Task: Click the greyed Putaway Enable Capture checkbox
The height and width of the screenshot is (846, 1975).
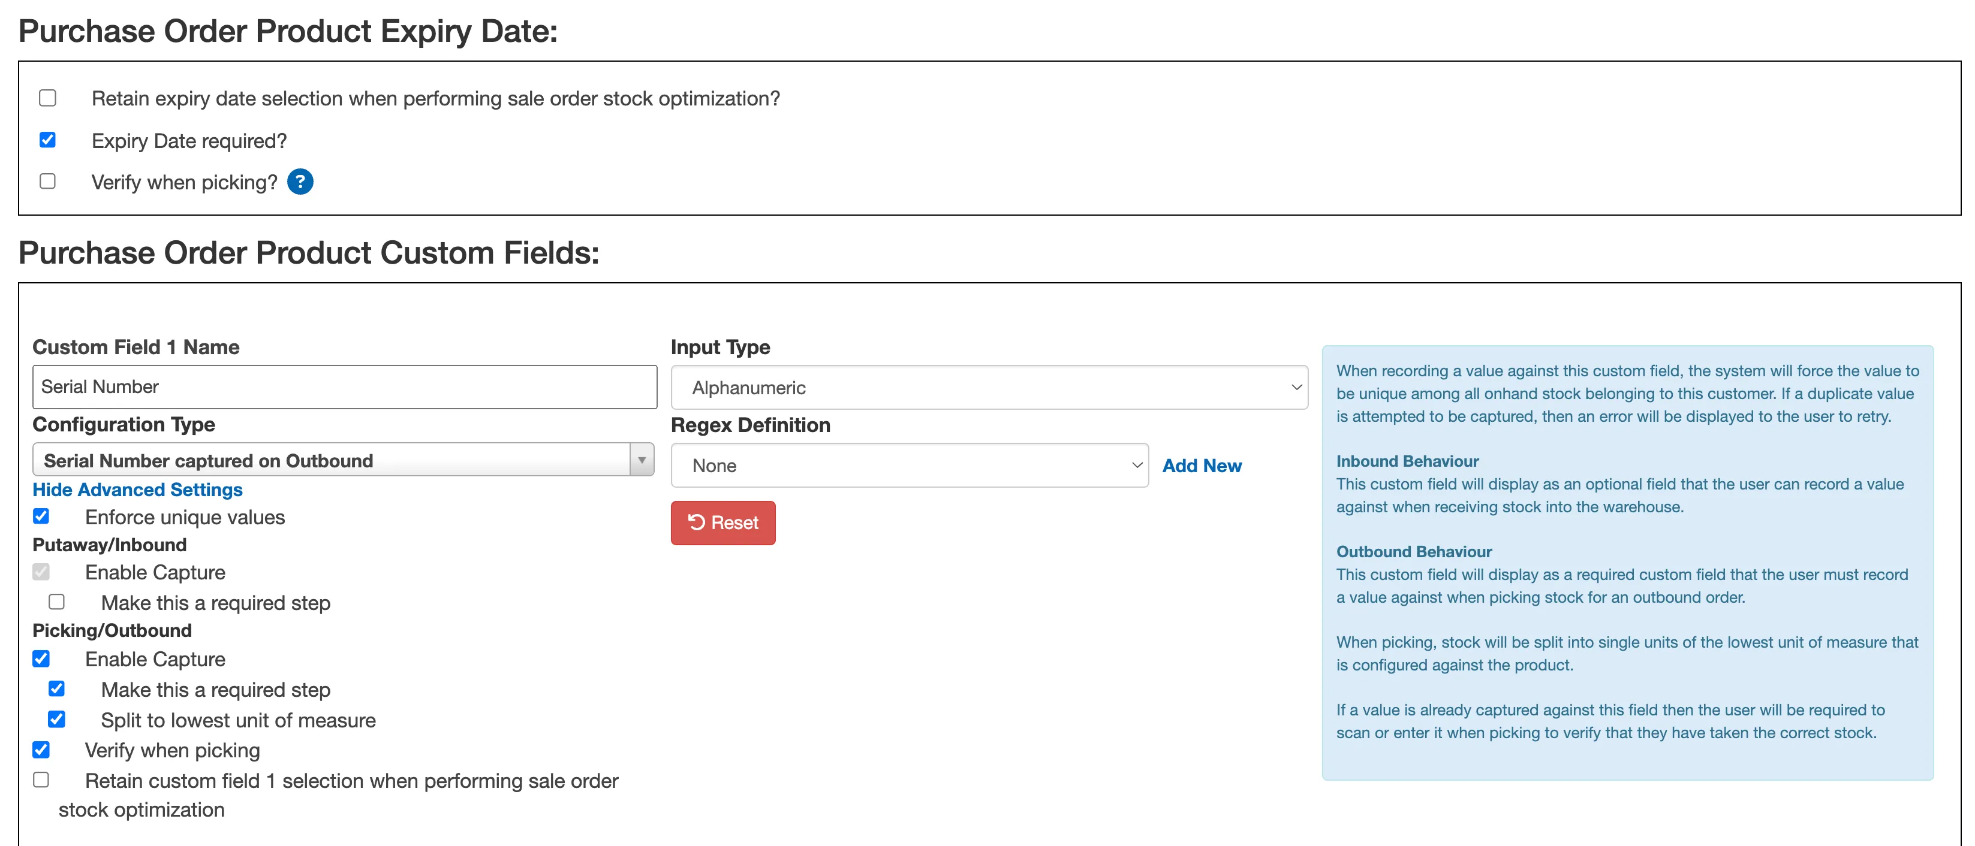Action: click(x=41, y=572)
